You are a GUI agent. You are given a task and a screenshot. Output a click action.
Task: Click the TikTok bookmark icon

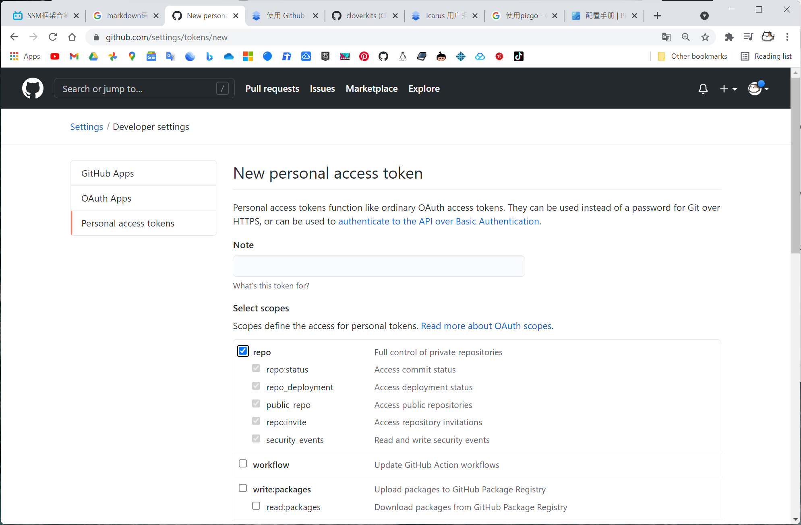click(x=518, y=56)
